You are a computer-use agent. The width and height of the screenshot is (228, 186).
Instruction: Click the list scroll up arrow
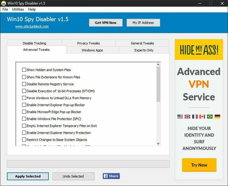tap(158, 65)
